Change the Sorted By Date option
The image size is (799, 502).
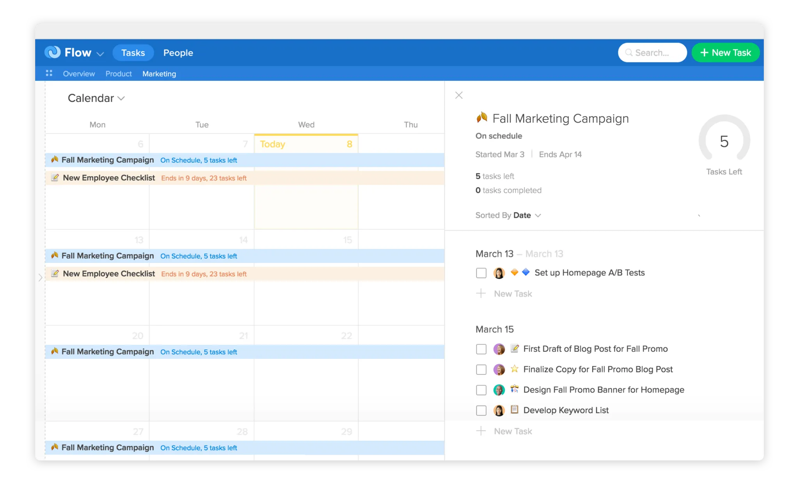(x=526, y=215)
